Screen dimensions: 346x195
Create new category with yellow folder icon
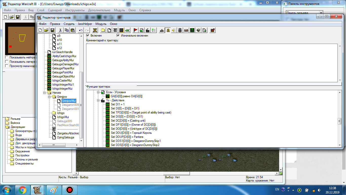103,30
